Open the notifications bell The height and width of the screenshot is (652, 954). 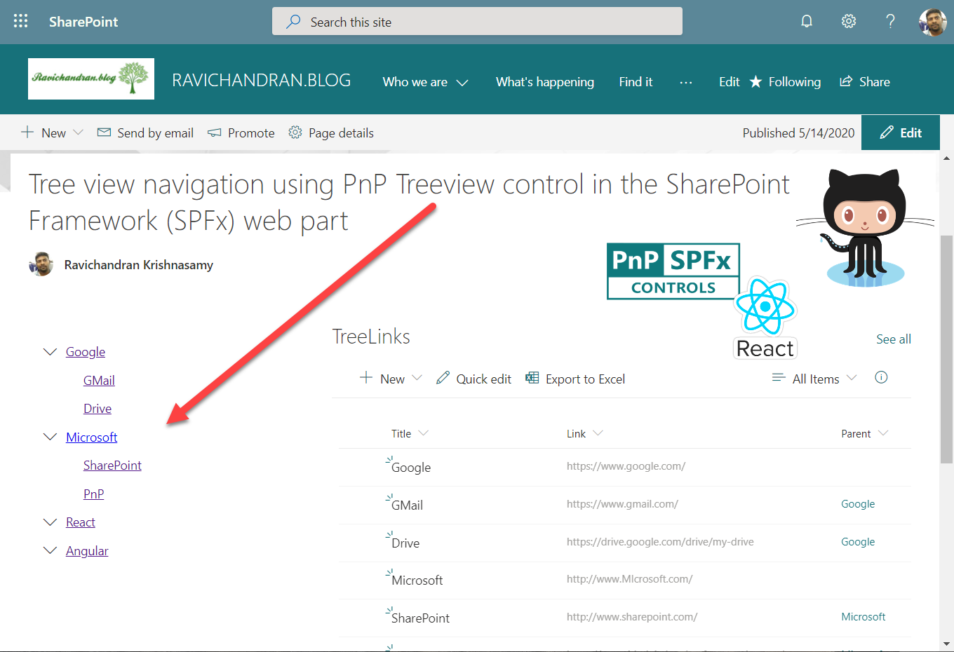pos(807,21)
